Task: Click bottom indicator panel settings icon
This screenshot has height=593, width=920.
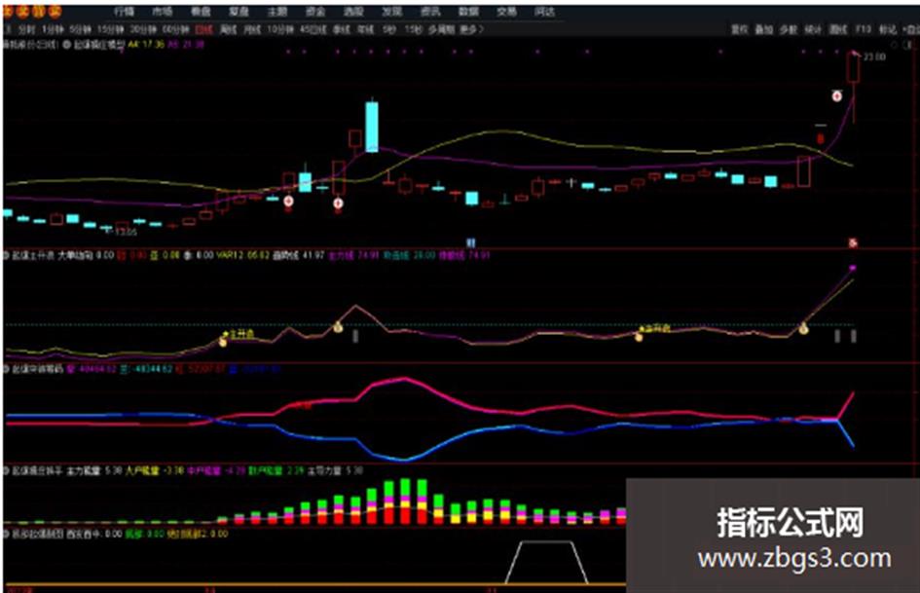Action: [7, 534]
